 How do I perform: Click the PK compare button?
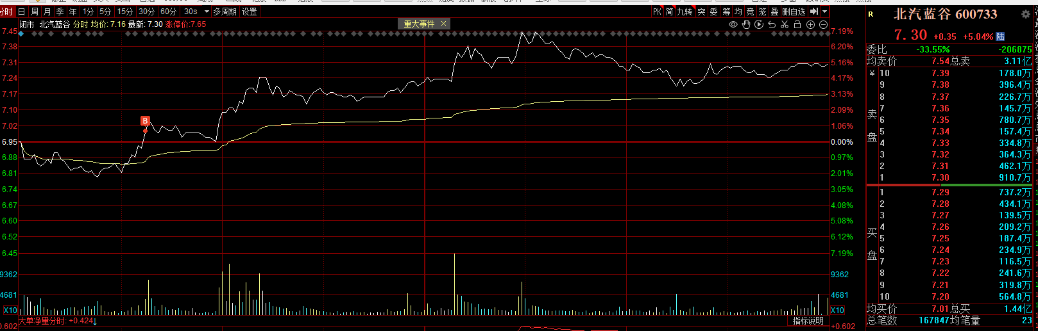point(657,12)
